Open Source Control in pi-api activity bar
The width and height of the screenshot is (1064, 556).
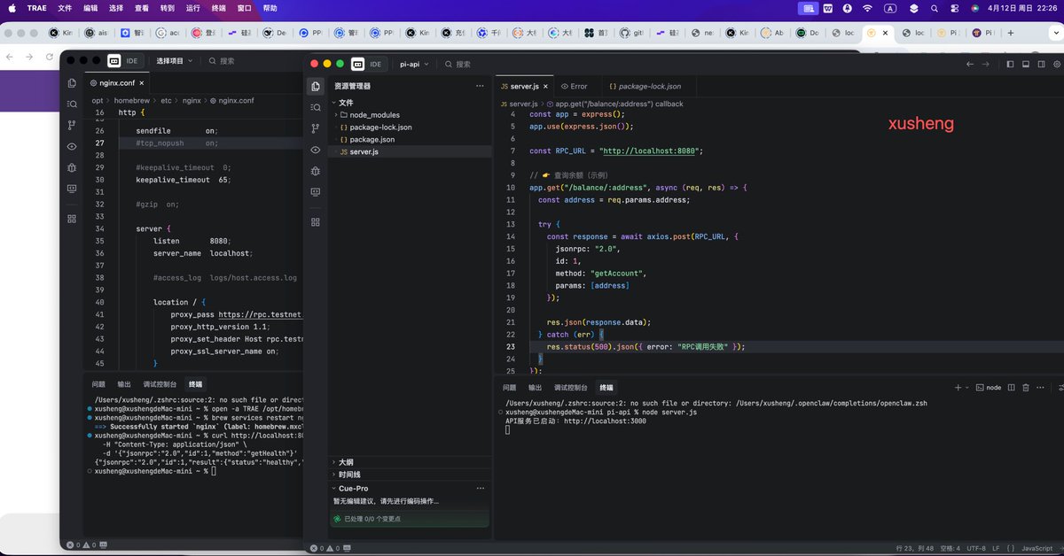[315, 128]
